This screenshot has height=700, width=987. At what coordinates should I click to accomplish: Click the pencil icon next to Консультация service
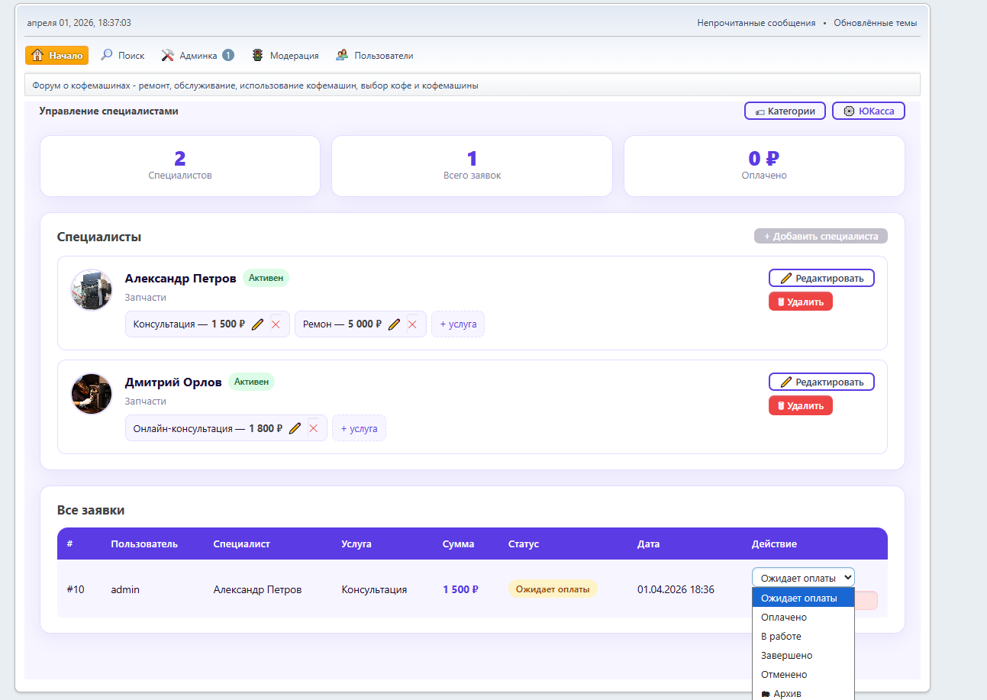pos(257,324)
